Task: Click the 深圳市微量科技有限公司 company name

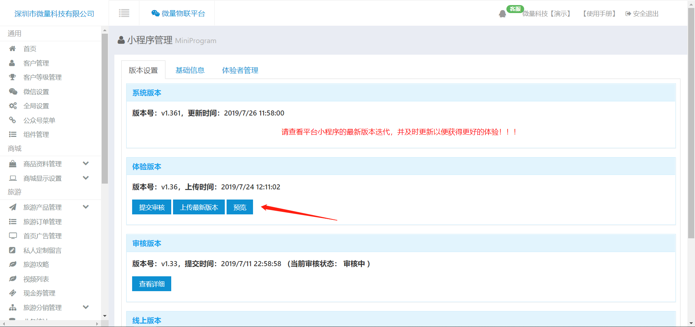Action: click(54, 14)
